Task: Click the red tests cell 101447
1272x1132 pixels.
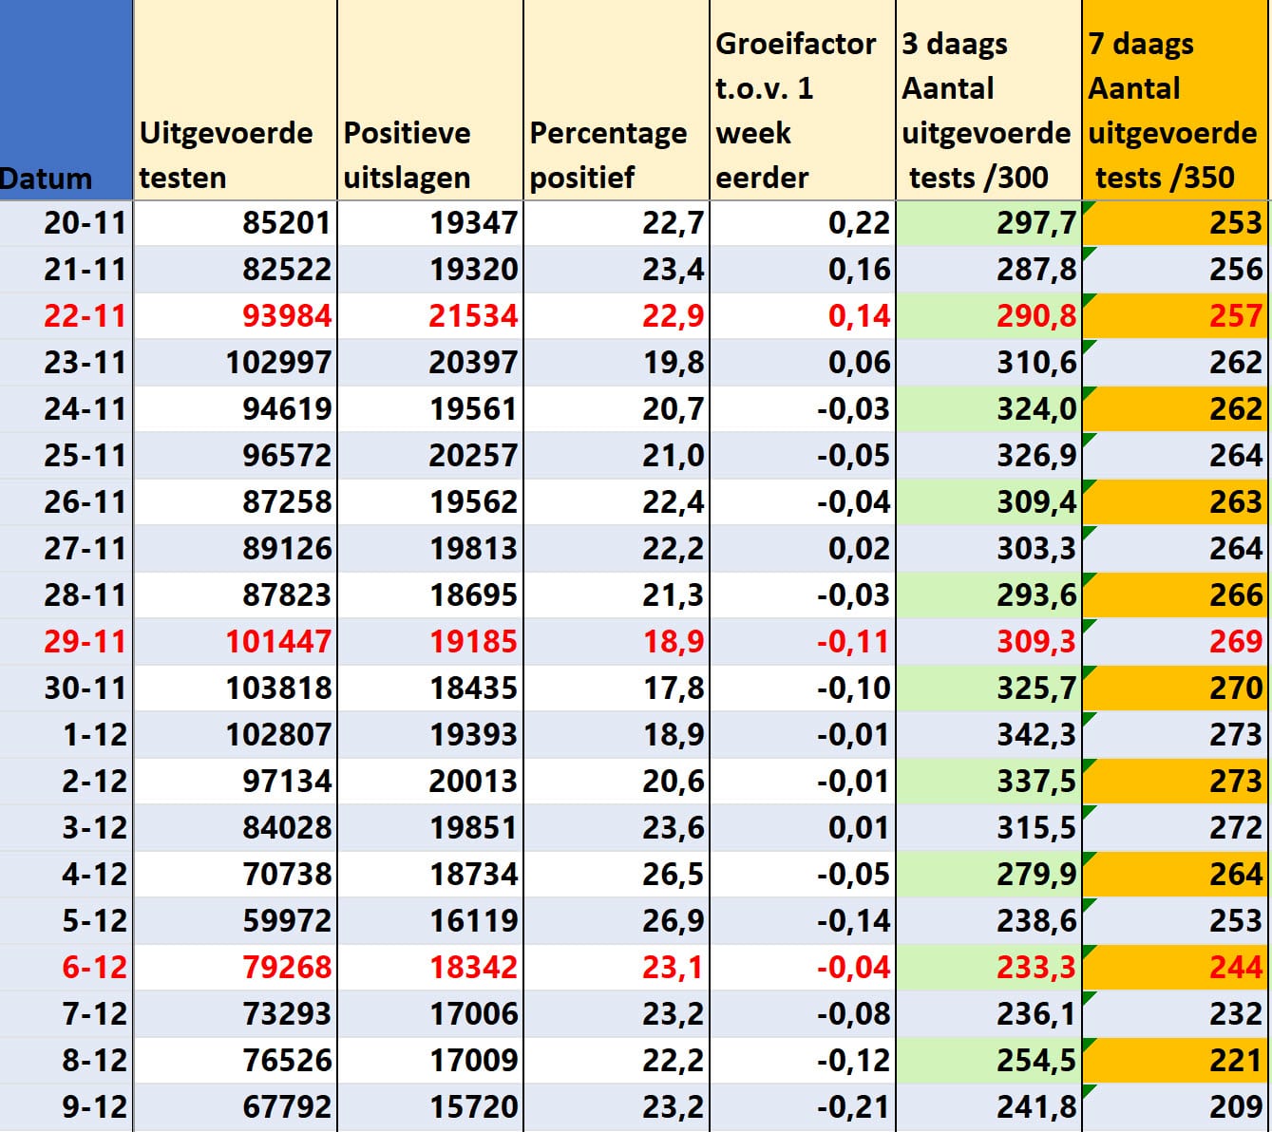Action: (235, 642)
